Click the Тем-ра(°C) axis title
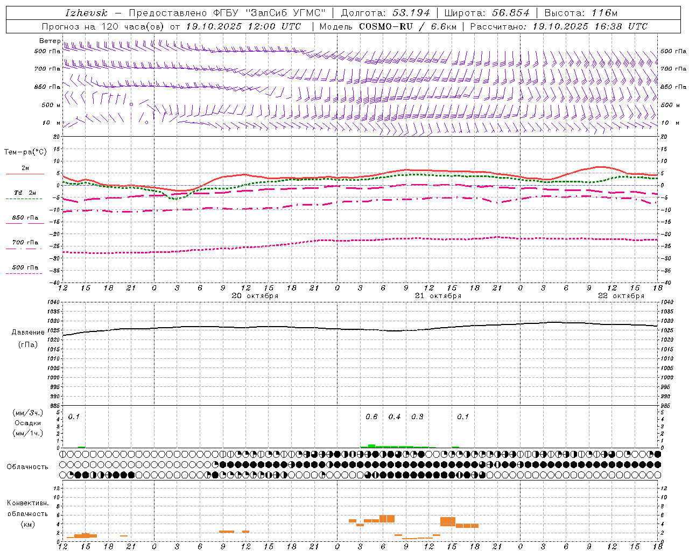This screenshot has width=689, height=551. coord(25,152)
